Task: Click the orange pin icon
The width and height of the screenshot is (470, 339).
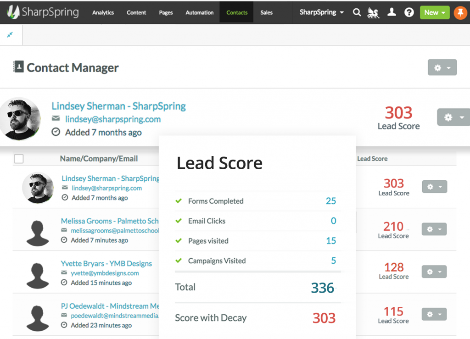Action: pos(460,12)
